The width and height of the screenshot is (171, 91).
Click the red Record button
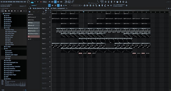(41, 2)
